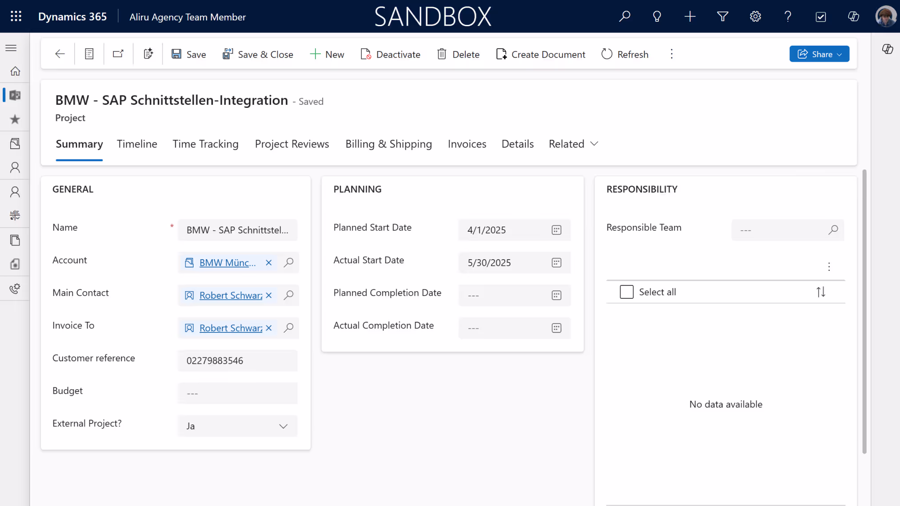Image resolution: width=900 pixels, height=506 pixels.
Task: Open Robert Schwarz link in Main Contact
Action: pos(231,295)
